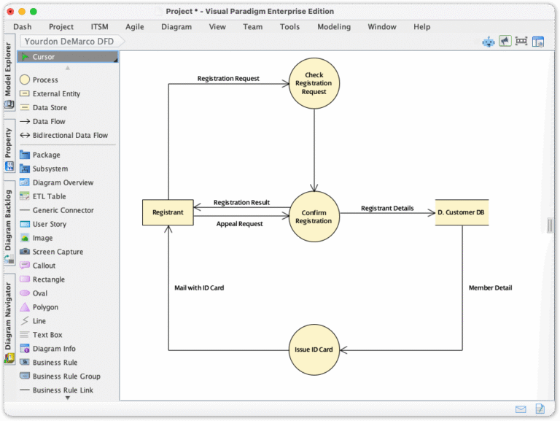Open the Dash menu
560x421 pixels.
(x=23, y=27)
